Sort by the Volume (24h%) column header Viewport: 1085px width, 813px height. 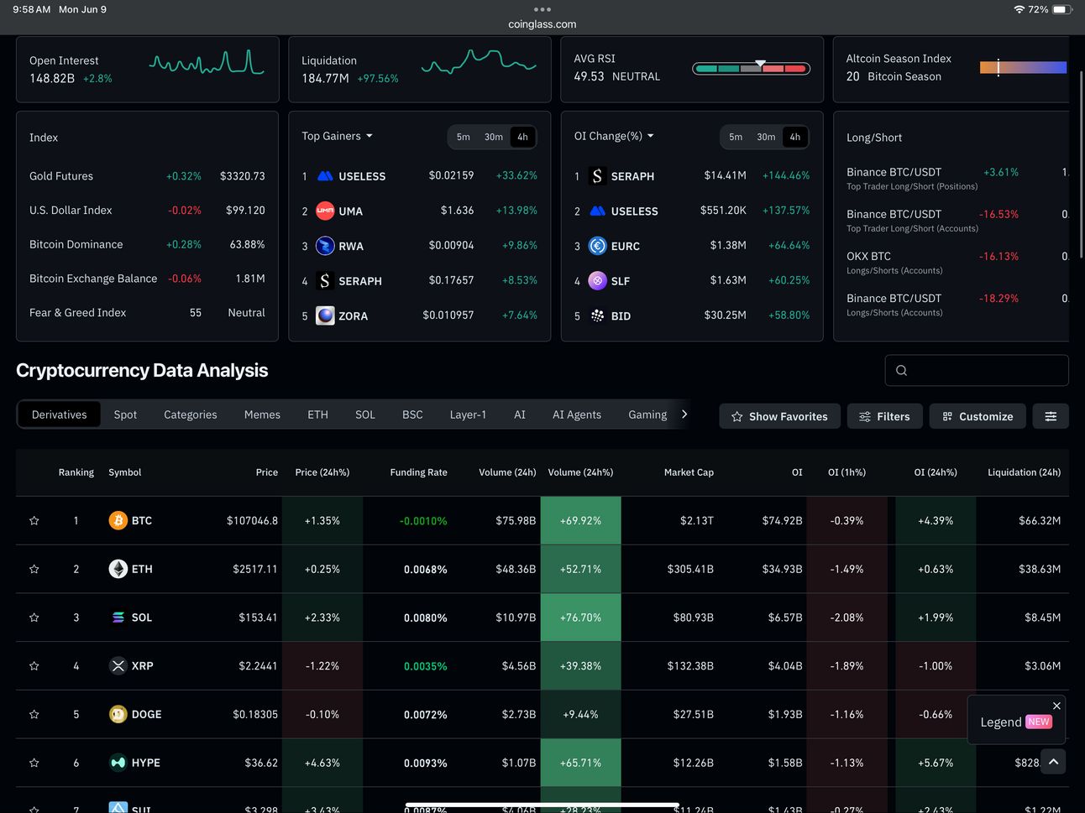tap(580, 472)
